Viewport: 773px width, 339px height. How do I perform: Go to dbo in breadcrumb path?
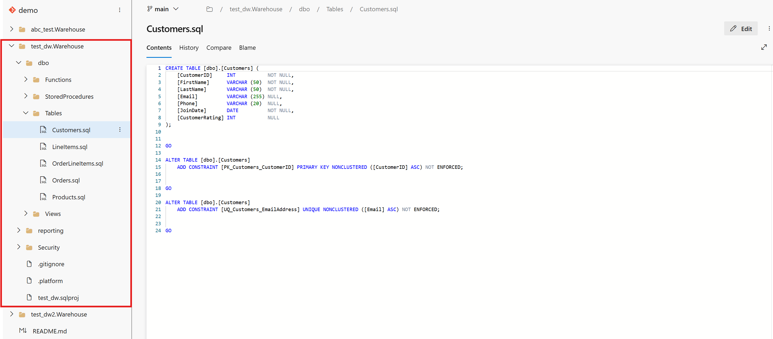pyautogui.click(x=304, y=9)
